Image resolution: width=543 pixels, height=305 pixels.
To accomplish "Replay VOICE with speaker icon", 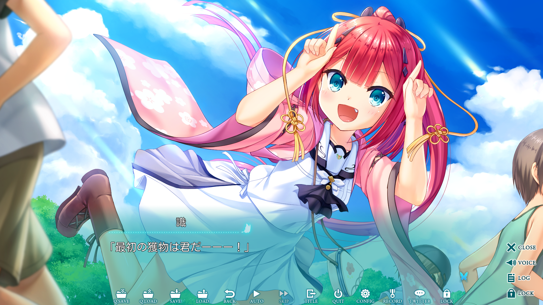I will [x=521, y=263].
